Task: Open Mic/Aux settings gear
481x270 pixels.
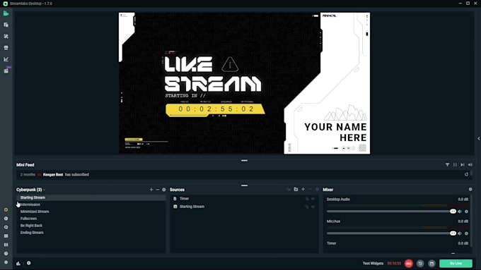Action: [x=467, y=233]
